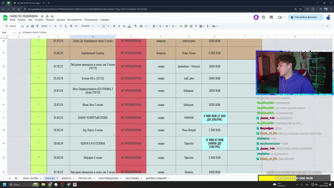The width and height of the screenshot is (334, 188).
Task: Decrease decimal places in toolbar
Action: 66,26
